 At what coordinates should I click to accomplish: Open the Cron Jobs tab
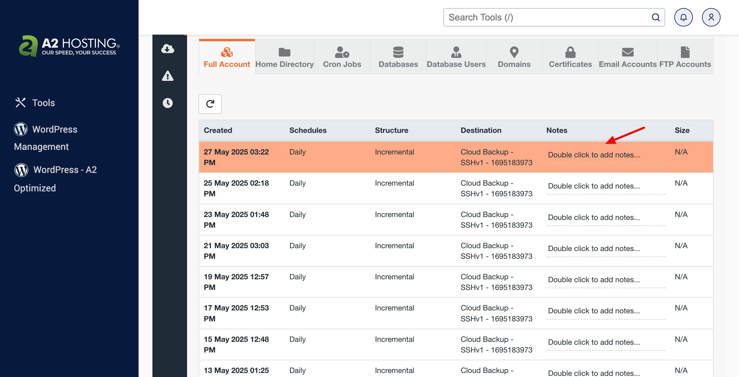pyautogui.click(x=342, y=57)
